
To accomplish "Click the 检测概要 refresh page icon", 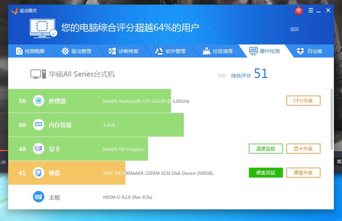I will [19, 51].
